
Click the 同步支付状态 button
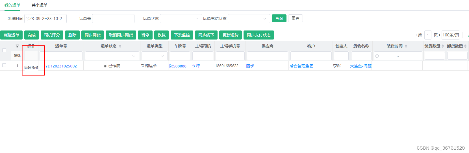(259, 35)
